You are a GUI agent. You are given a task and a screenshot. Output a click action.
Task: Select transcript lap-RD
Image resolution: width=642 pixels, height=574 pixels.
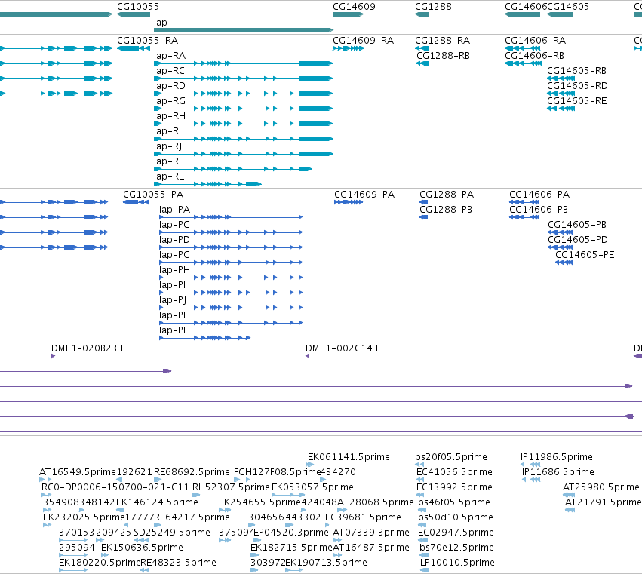coord(170,86)
